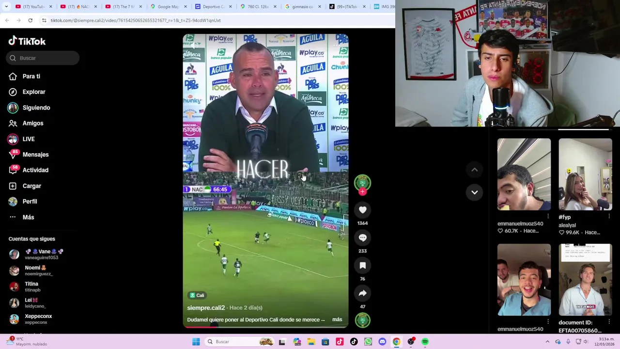Expand the video description with más
Viewport: 620px width, 349px height.
coord(337,319)
